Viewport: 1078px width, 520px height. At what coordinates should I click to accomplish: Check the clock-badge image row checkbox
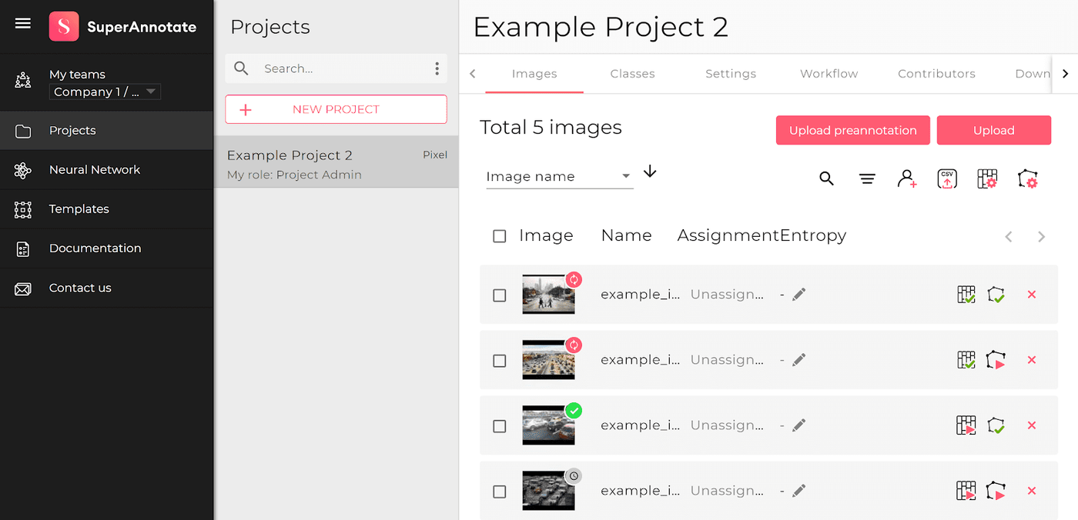500,492
